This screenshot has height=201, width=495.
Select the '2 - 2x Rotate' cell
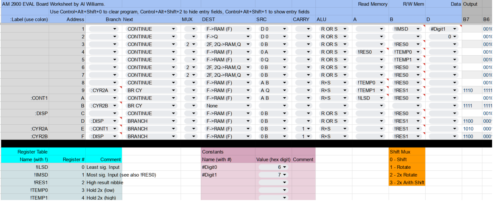click(x=407, y=175)
